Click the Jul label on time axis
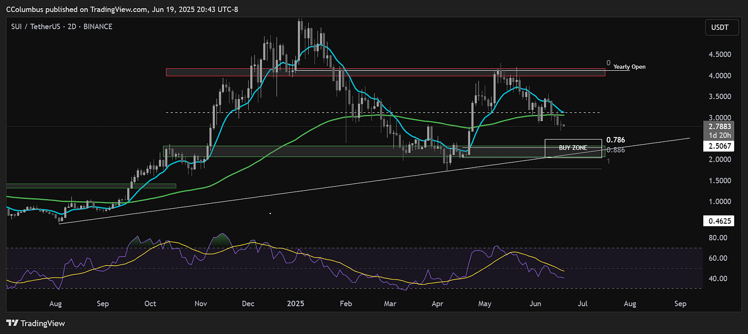Screen dimensions: 748x334 583,304
